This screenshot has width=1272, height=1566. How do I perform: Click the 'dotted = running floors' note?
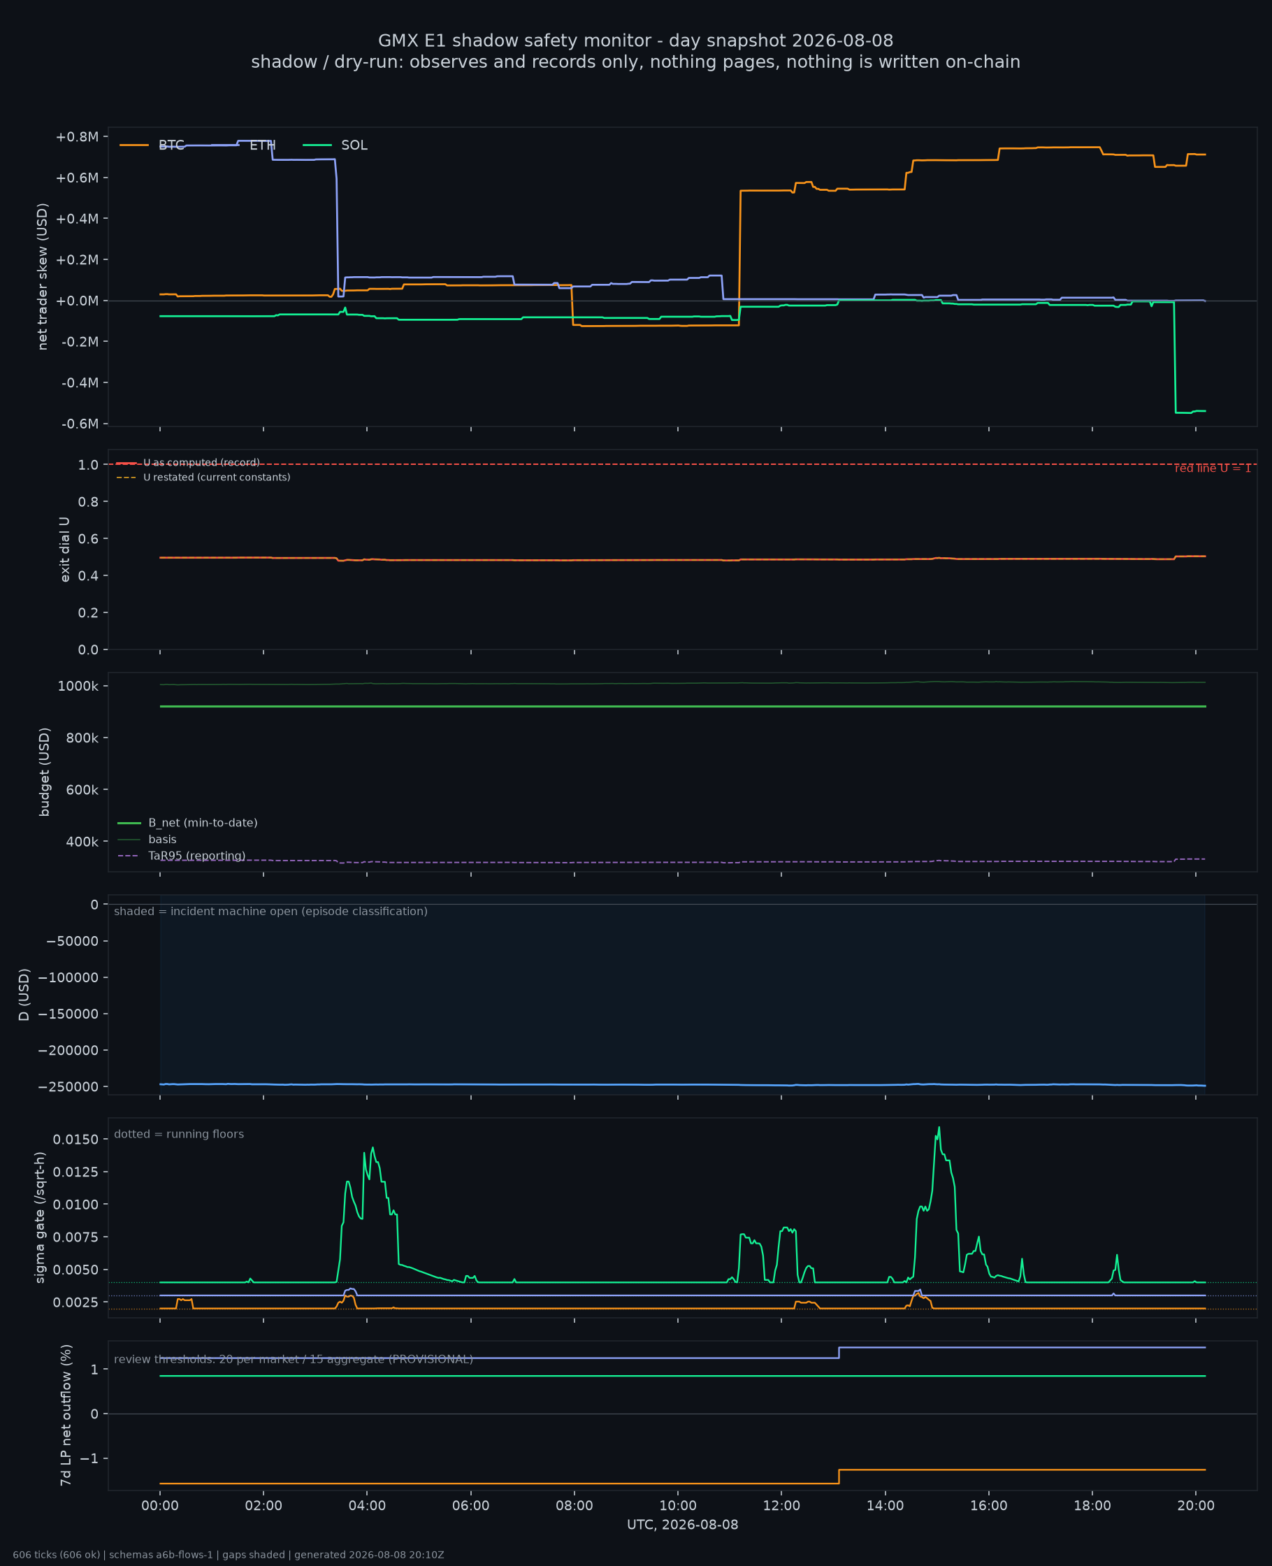[179, 1135]
